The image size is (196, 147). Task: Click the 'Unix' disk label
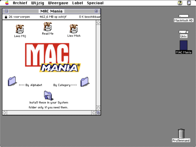183,36
